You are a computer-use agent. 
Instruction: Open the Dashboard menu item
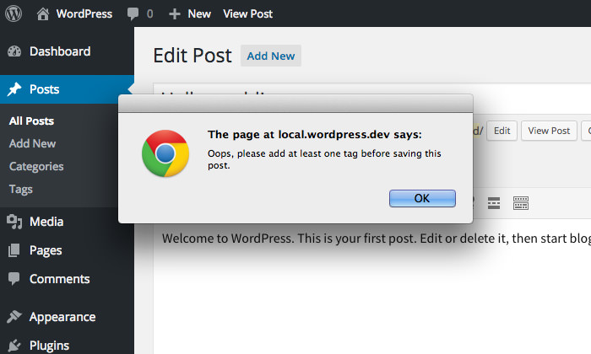click(67, 51)
